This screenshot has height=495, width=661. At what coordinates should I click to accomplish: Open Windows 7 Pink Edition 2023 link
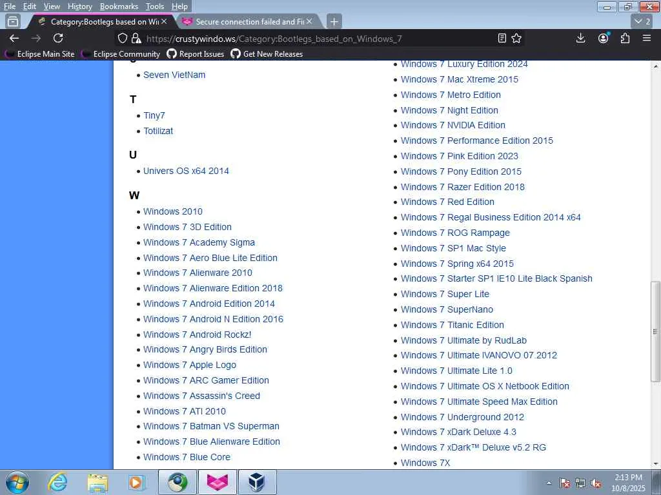pyautogui.click(x=460, y=156)
